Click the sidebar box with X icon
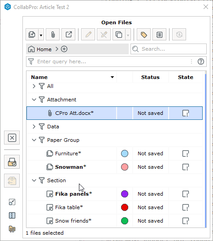 (x=12, y=138)
